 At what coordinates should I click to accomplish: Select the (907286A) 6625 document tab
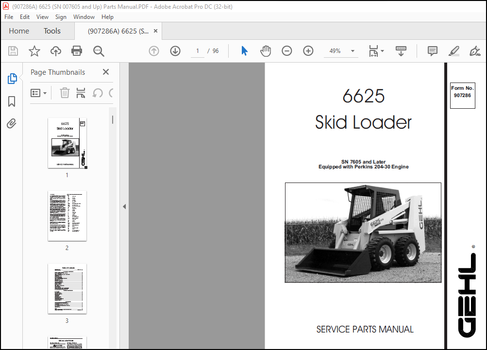[118, 31]
